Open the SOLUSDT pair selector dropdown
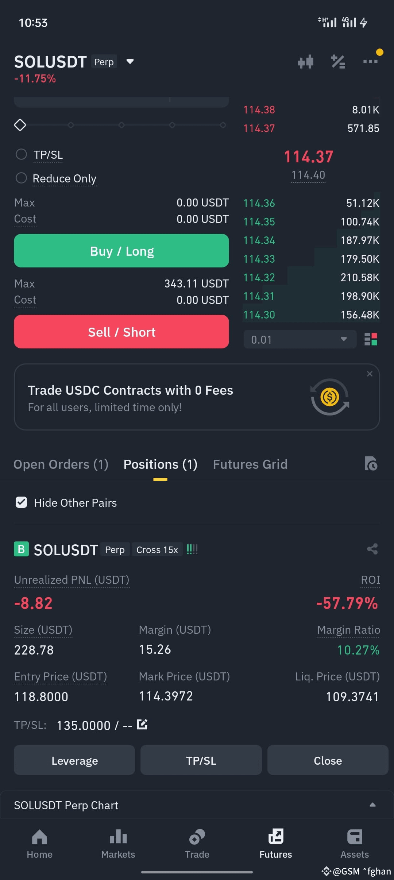 130,61
